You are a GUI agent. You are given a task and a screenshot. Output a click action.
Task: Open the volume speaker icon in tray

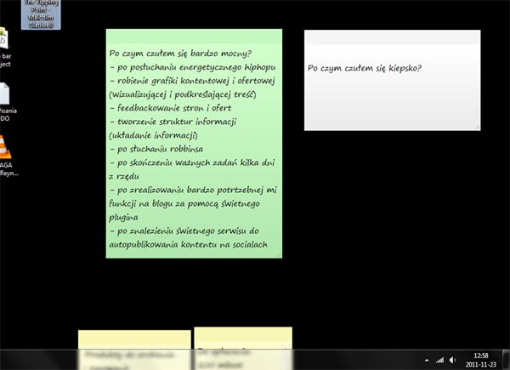click(452, 359)
